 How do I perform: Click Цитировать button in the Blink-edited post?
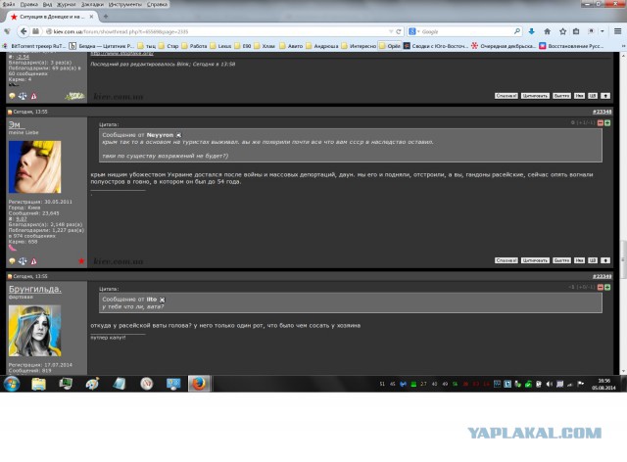click(x=535, y=96)
